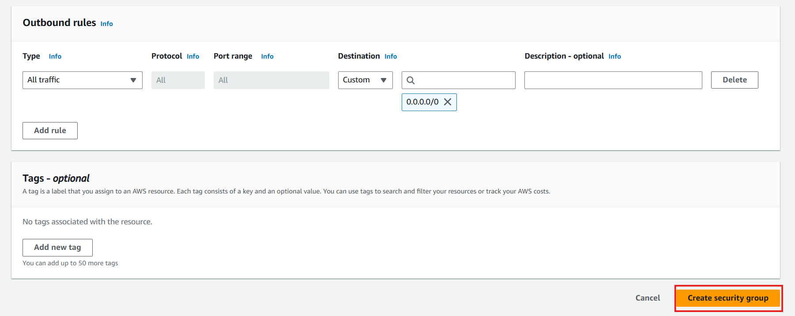Click the disabled Protocol All field
This screenshot has height=316, width=795.
coord(178,80)
